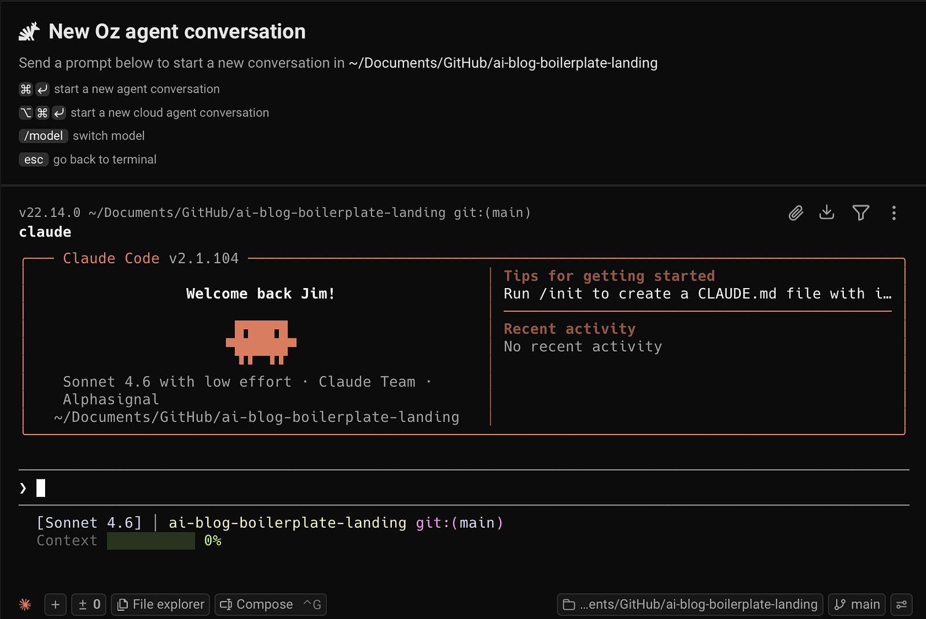
Task: Click the green Context usage bar
Action: point(150,541)
